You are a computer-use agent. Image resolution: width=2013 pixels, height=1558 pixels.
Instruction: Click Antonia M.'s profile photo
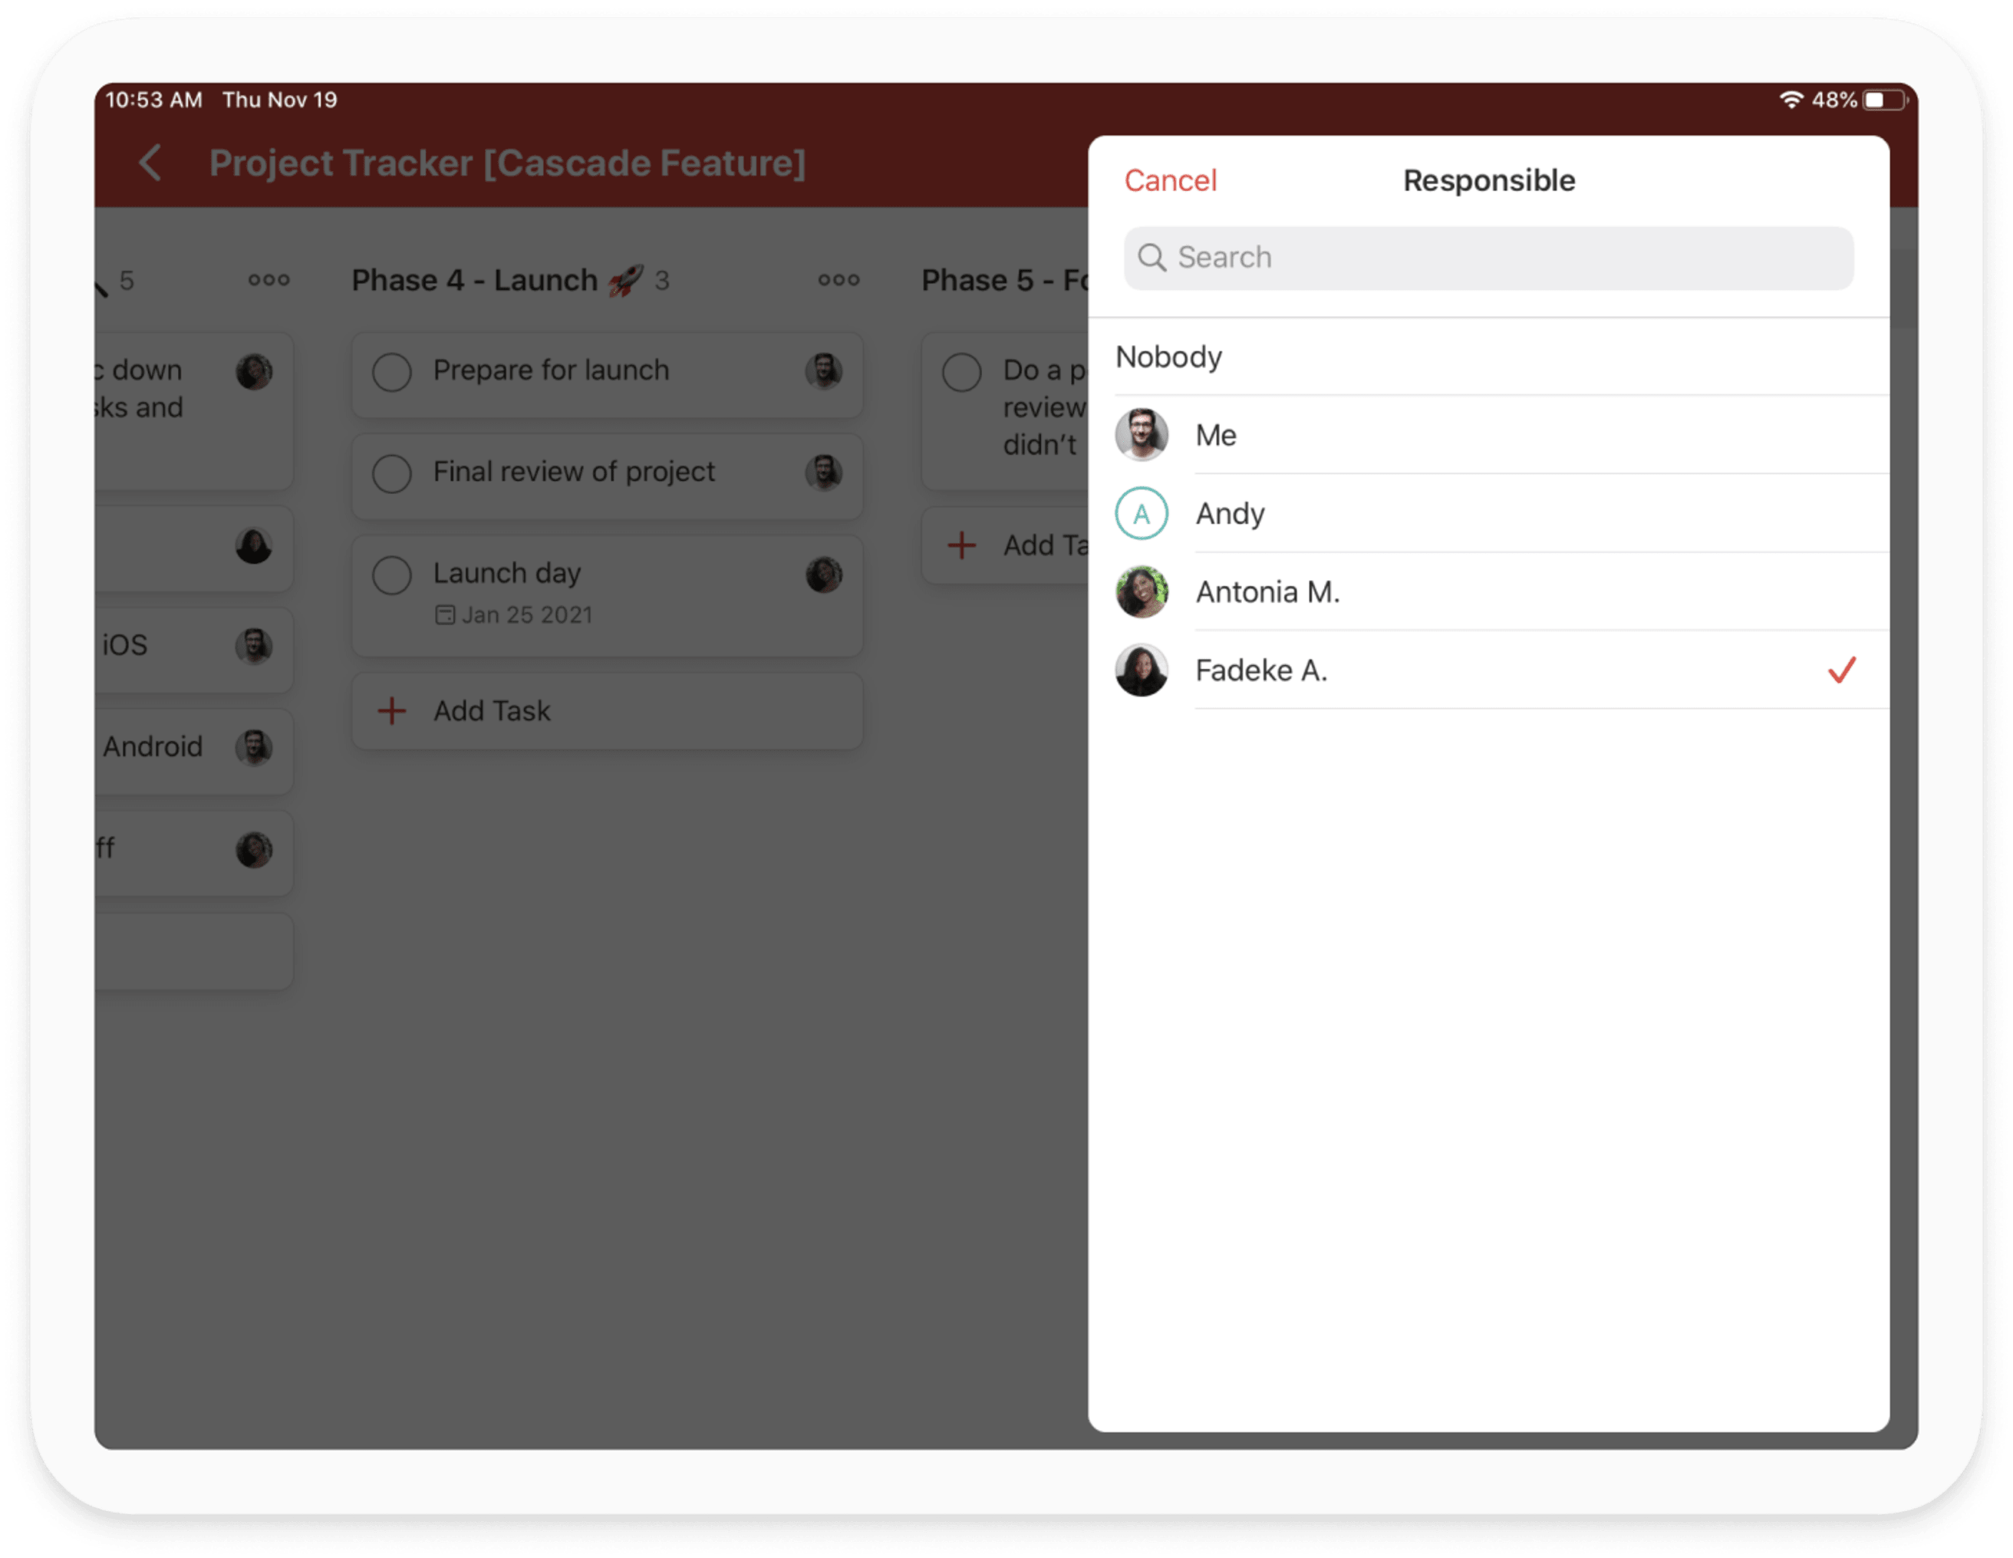click(x=1142, y=591)
